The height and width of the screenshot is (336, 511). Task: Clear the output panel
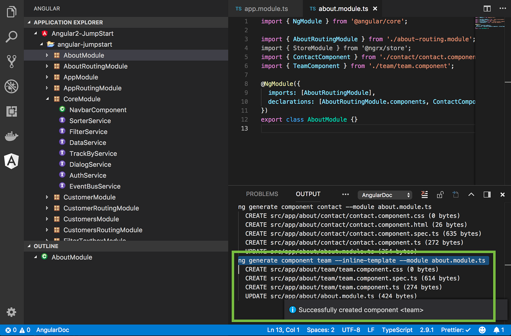424,195
